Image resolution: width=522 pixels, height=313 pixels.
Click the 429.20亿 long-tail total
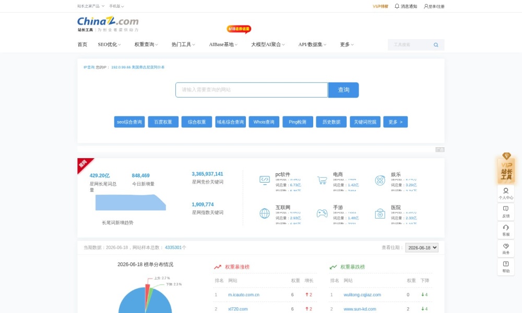[100, 176]
